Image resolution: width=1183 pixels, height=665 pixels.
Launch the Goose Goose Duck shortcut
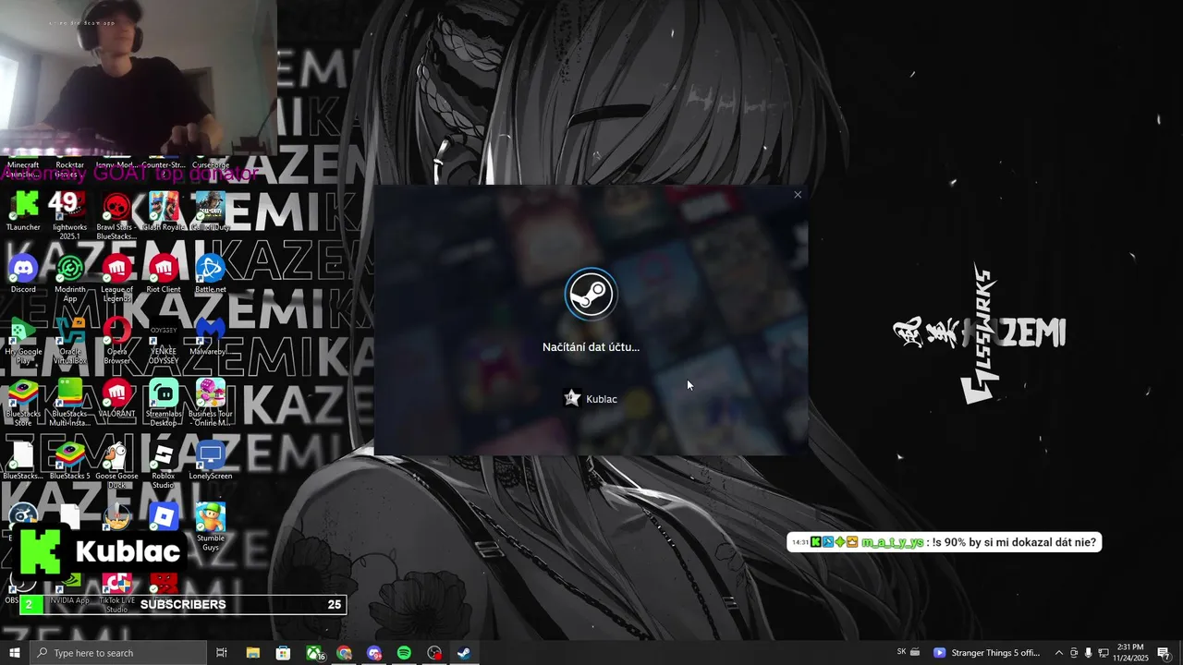point(116,465)
